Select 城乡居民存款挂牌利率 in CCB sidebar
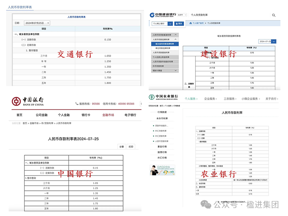Screen dimensions: 288x216 click(x=165, y=44)
